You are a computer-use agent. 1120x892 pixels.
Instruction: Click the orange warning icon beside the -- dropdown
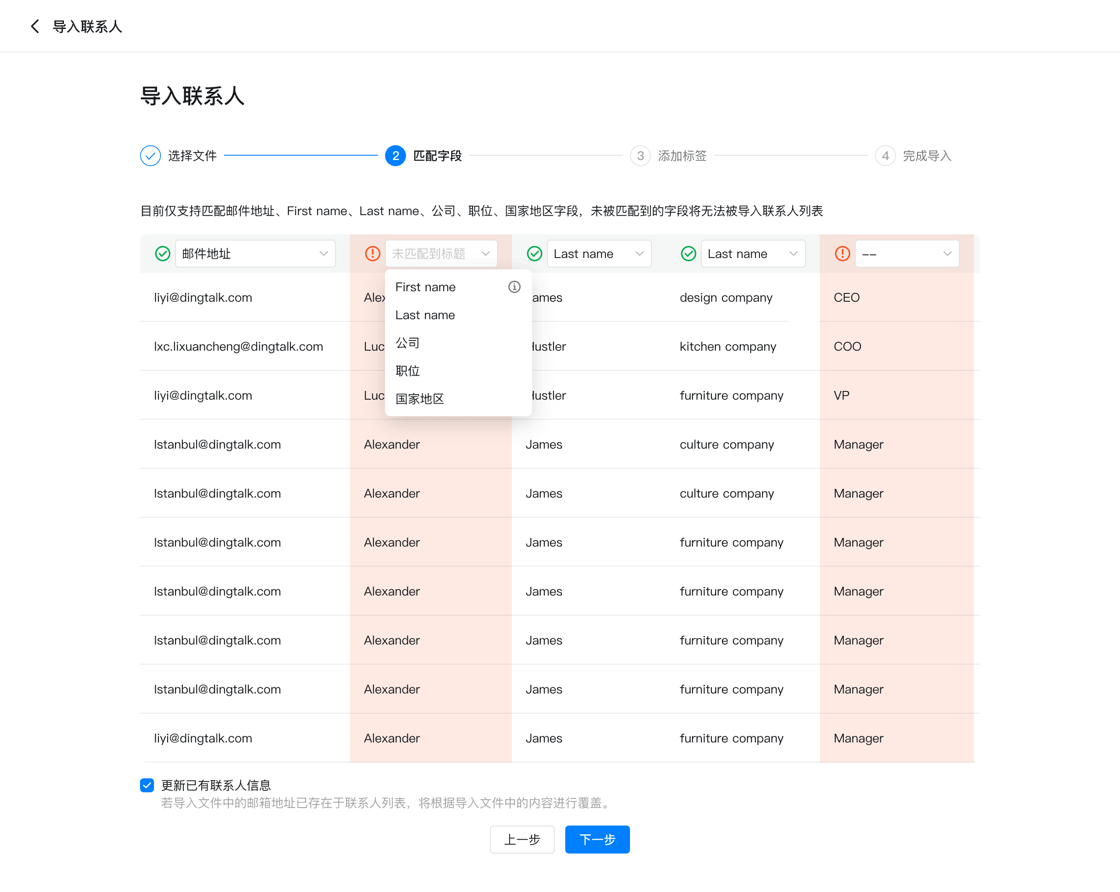842,253
